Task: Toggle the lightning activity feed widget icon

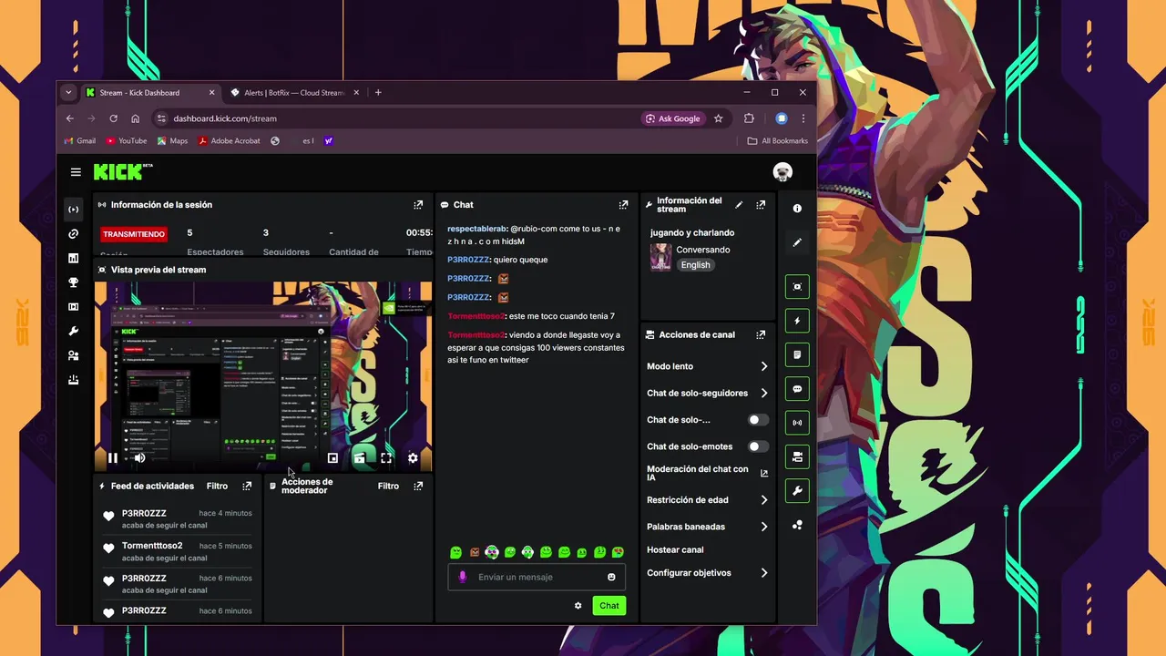Action: click(x=797, y=321)
